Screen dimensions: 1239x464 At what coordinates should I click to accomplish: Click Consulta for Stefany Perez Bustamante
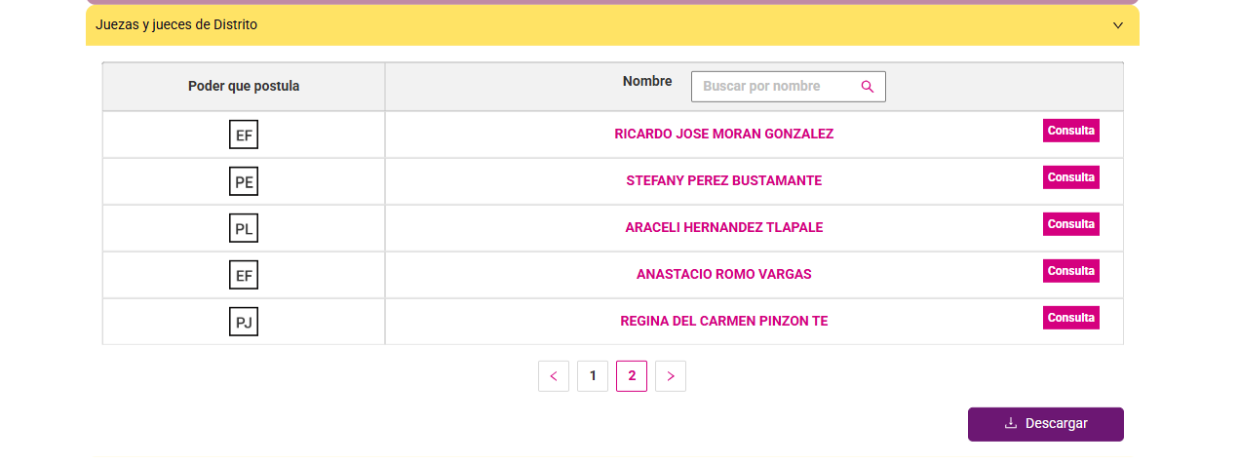pyautogui.click(x=1071, y=177)
